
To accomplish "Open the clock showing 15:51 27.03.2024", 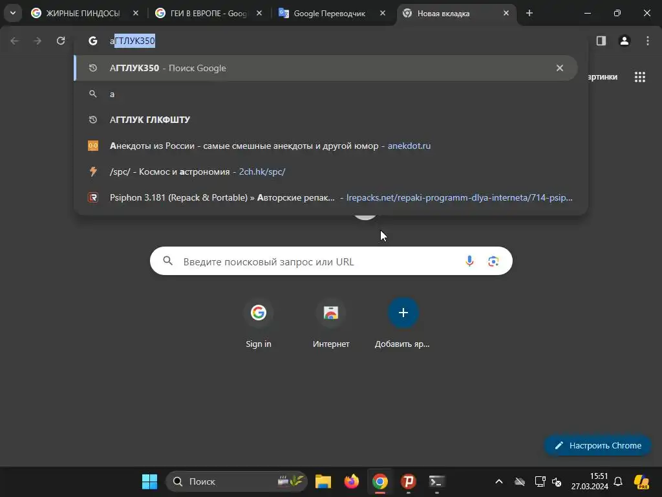I will pos(590,481).
